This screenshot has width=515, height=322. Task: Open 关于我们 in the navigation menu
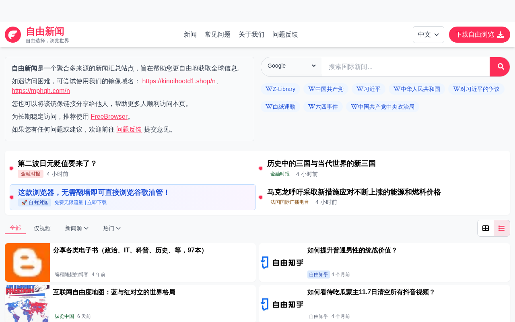click(251, 35)
